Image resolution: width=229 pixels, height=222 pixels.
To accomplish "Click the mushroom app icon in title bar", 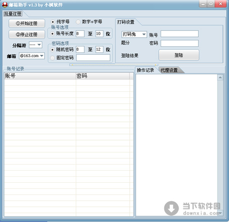I will click(5, 5).
